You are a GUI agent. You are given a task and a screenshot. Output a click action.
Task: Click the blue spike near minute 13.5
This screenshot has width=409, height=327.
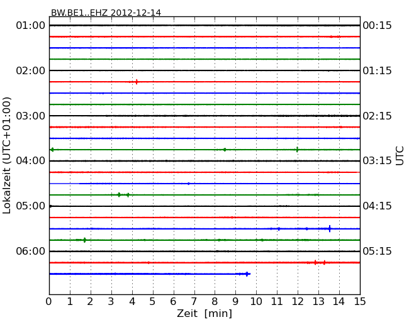click(x=330, y=229)
